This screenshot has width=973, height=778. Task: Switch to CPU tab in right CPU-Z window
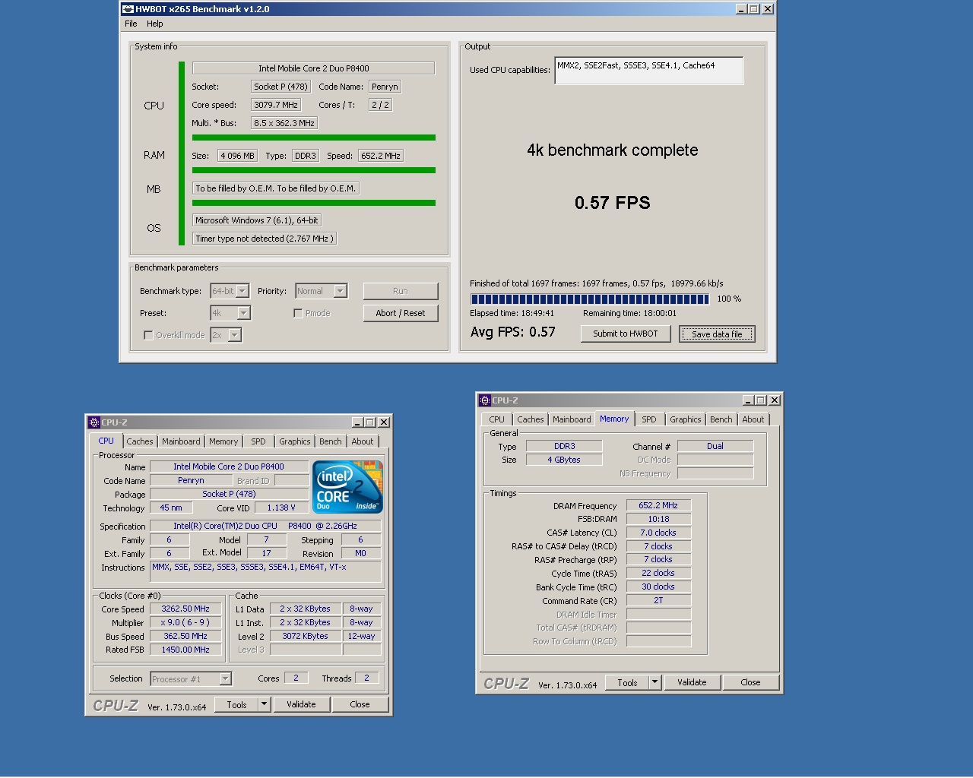click(x=497, y=419)
